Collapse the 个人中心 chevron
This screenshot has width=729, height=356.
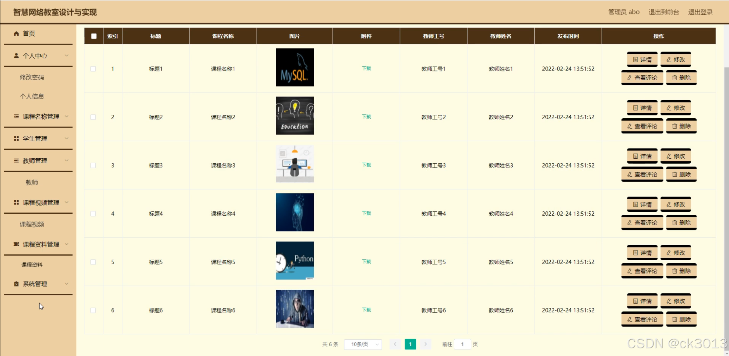(x=67, y=55)
